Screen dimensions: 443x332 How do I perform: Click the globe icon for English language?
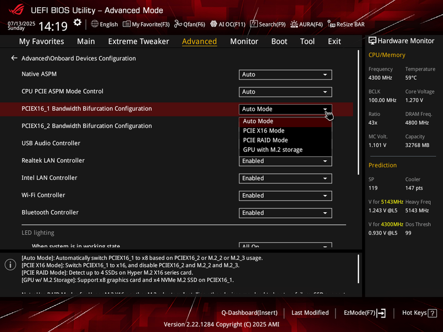click(x=95, y=24)
